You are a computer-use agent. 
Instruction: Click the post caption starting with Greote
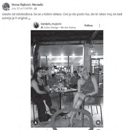click(x=62, y=16)
